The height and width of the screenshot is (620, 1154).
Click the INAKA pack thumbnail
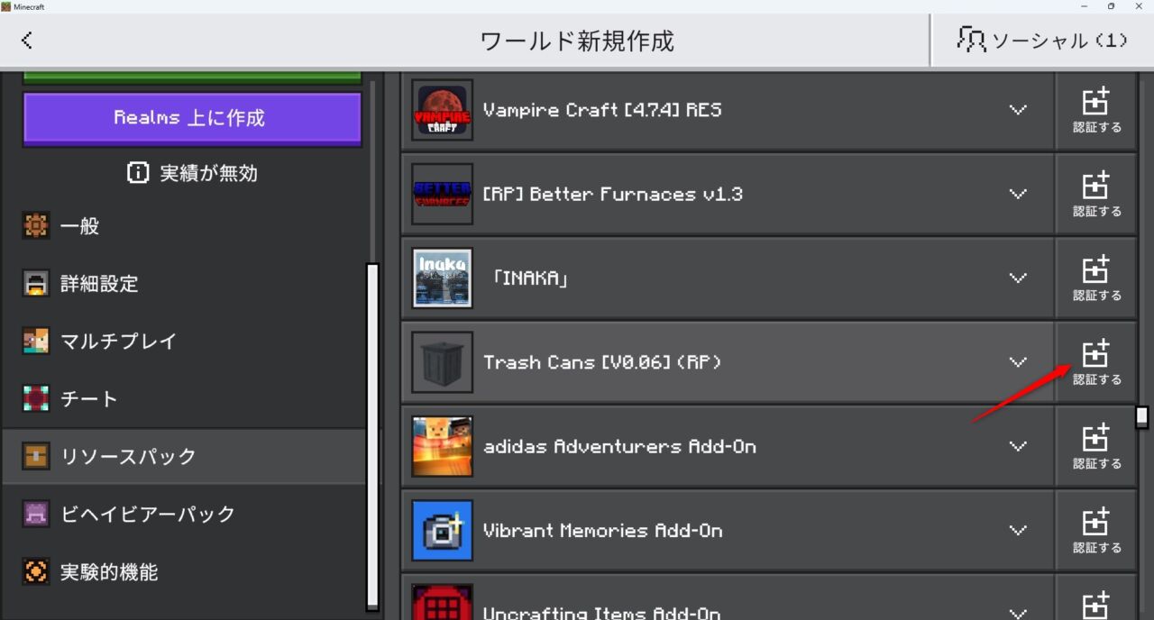pos(442,278)
